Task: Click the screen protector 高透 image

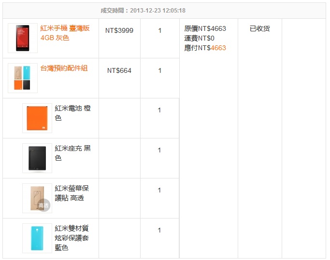Action: 37,198
